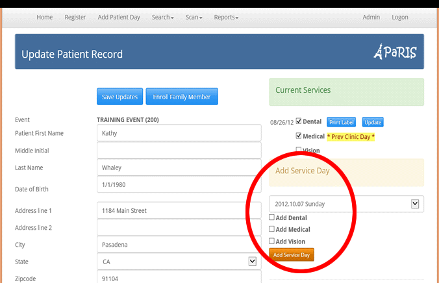Open the service day date dropdown
This screenshot has height=283, width=439.
346,204
